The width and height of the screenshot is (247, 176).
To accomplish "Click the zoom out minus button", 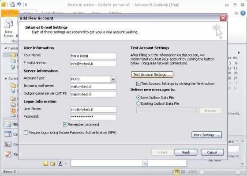I will tap(202, 172).
